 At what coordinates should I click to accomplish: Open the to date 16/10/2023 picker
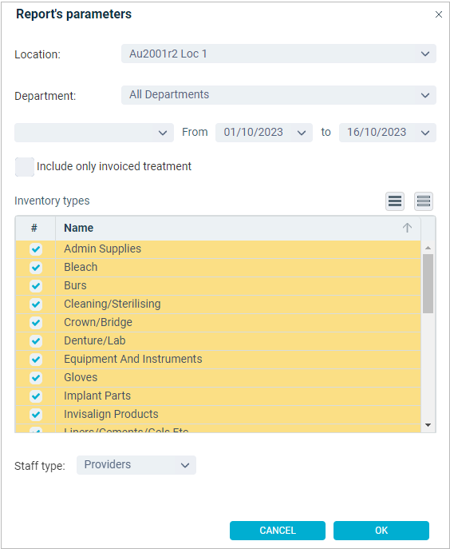pos(388,133)
